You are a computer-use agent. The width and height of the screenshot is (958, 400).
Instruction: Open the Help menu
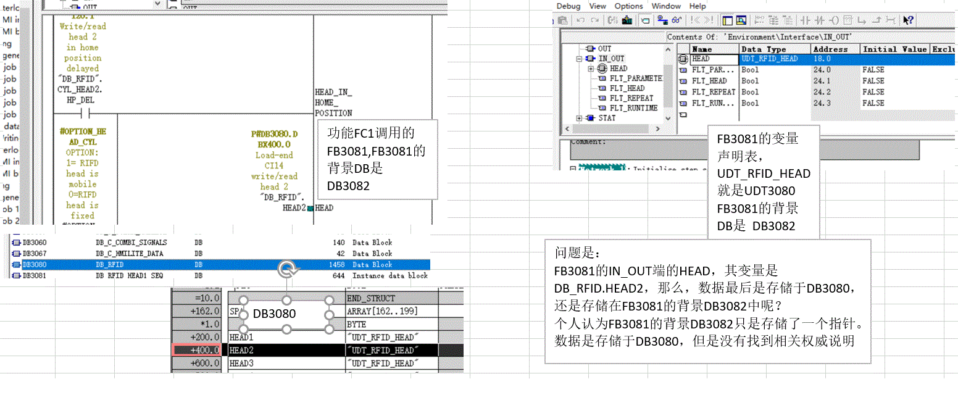click(x=698, y=6)
